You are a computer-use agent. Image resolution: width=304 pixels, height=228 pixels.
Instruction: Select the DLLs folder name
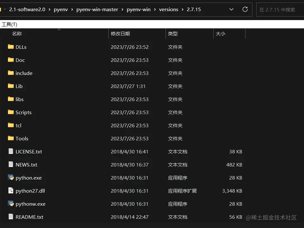21,47
